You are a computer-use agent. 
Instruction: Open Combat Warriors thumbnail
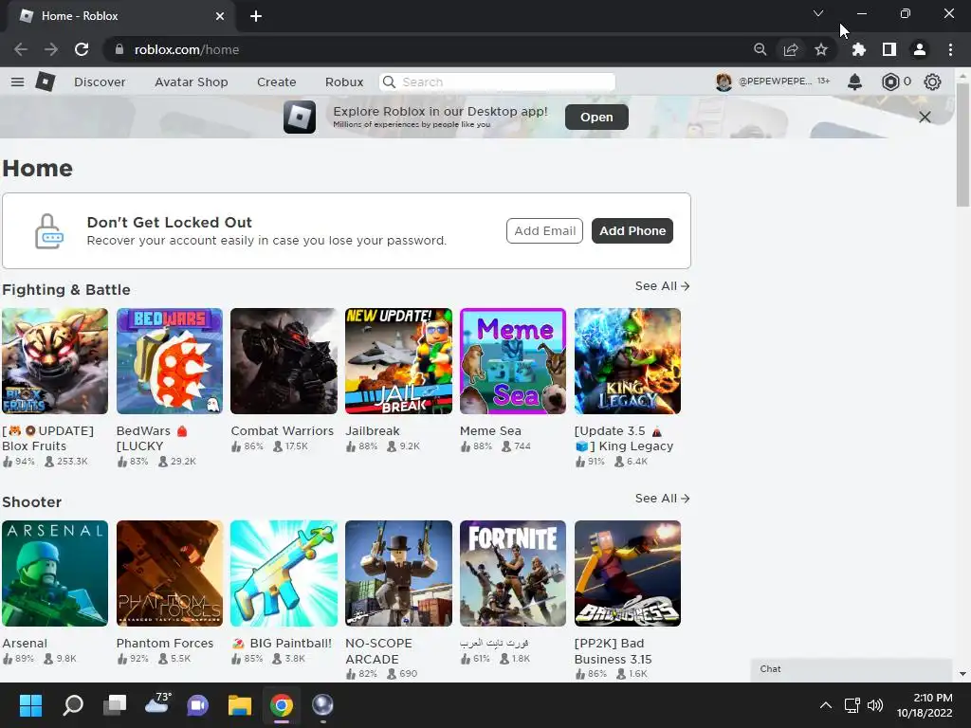click(x=284, y=361)
